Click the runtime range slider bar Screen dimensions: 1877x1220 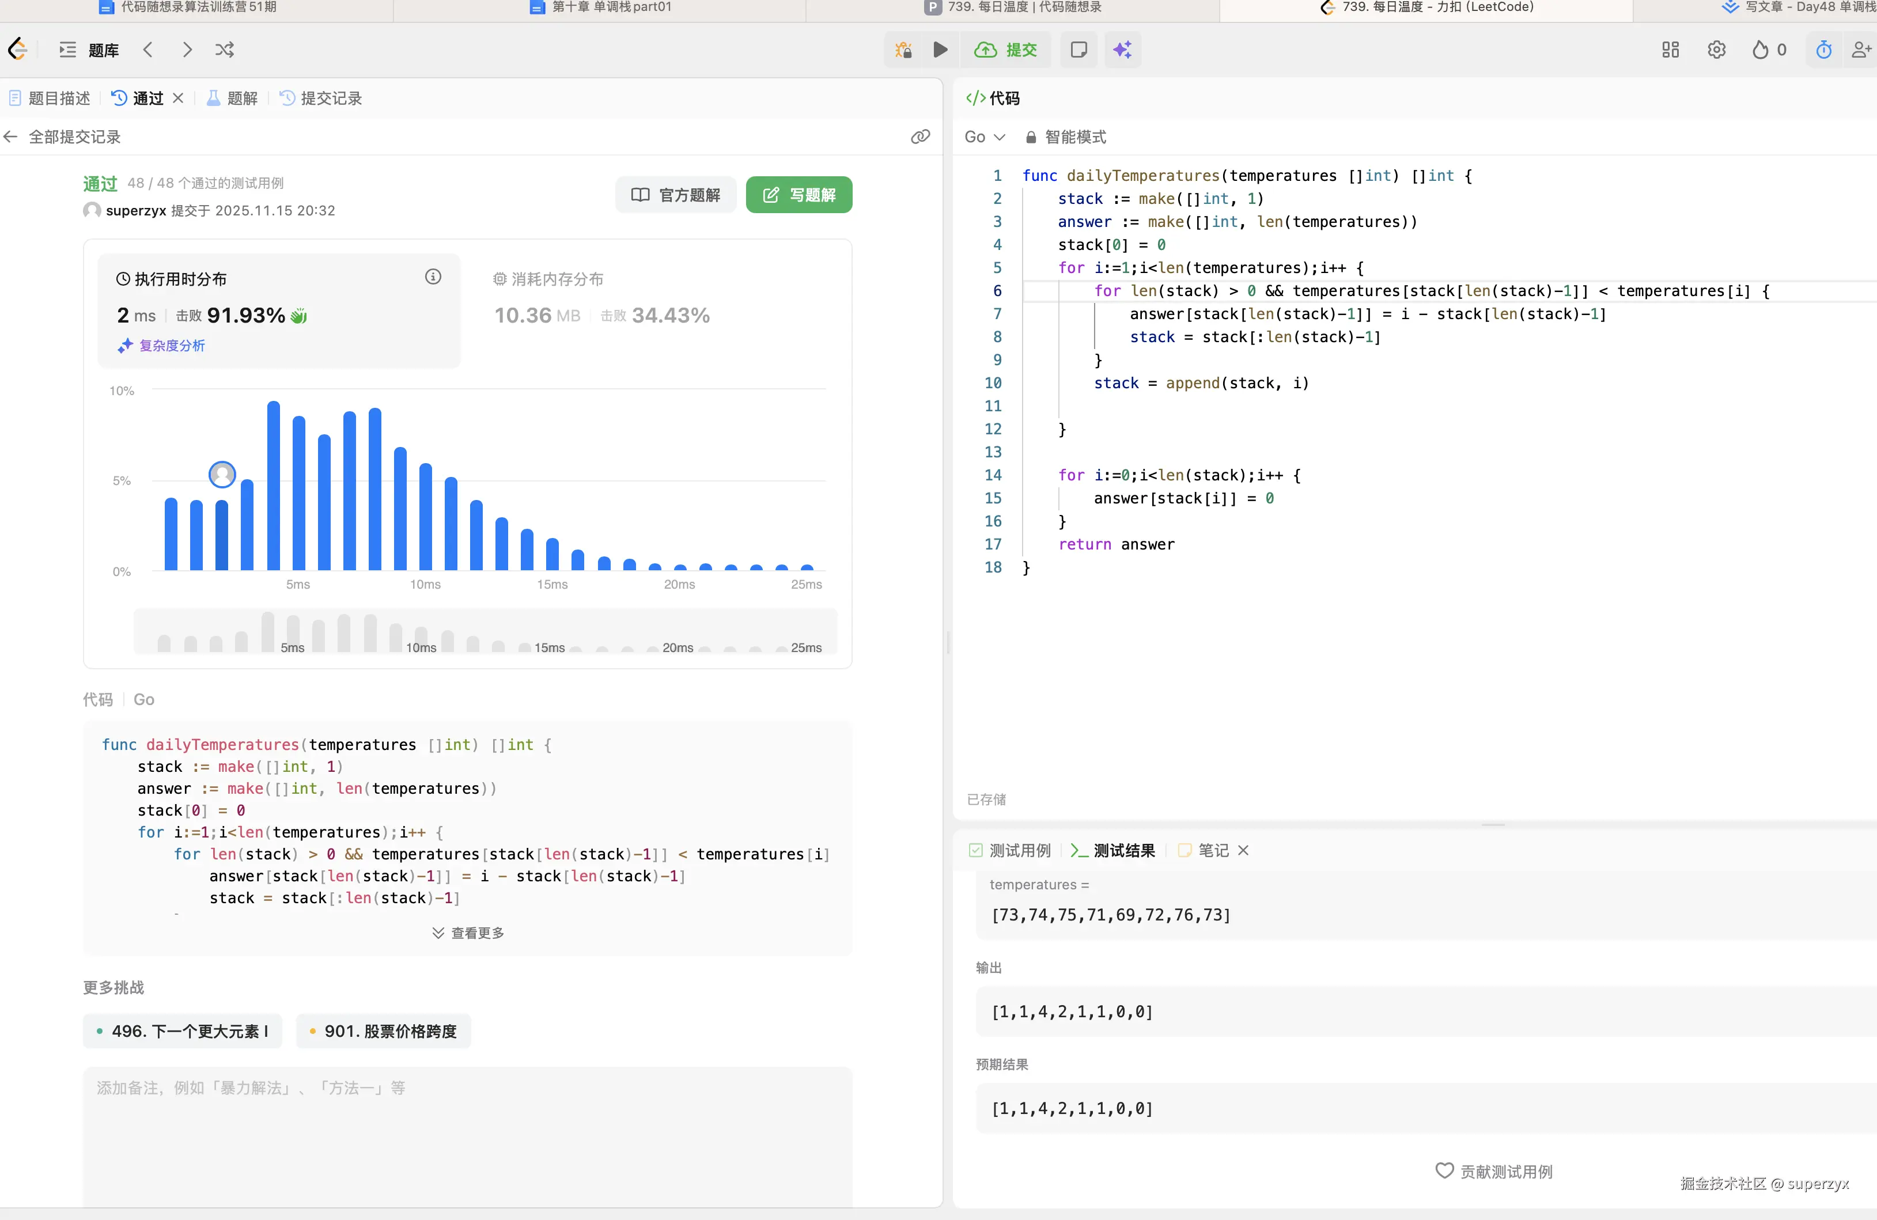pyautogui.click(x=485, y=631)
